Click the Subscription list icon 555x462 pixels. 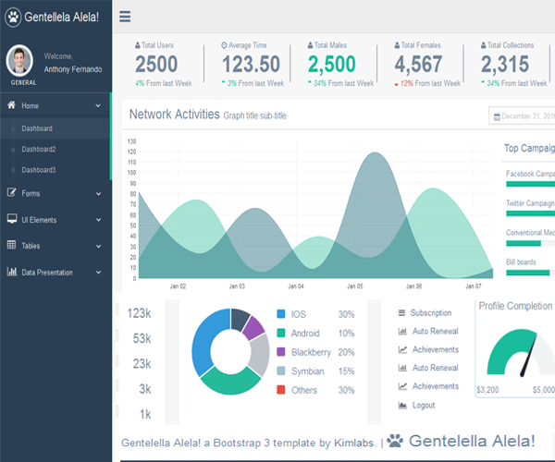coord(401,312)
